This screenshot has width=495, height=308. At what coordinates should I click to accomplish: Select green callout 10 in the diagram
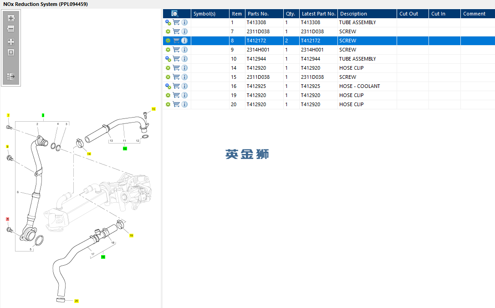(x=125, y=149)
